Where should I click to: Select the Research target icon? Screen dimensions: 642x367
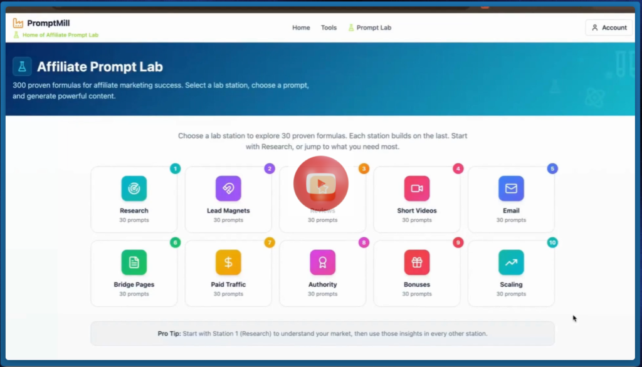[x=134, y=189]
